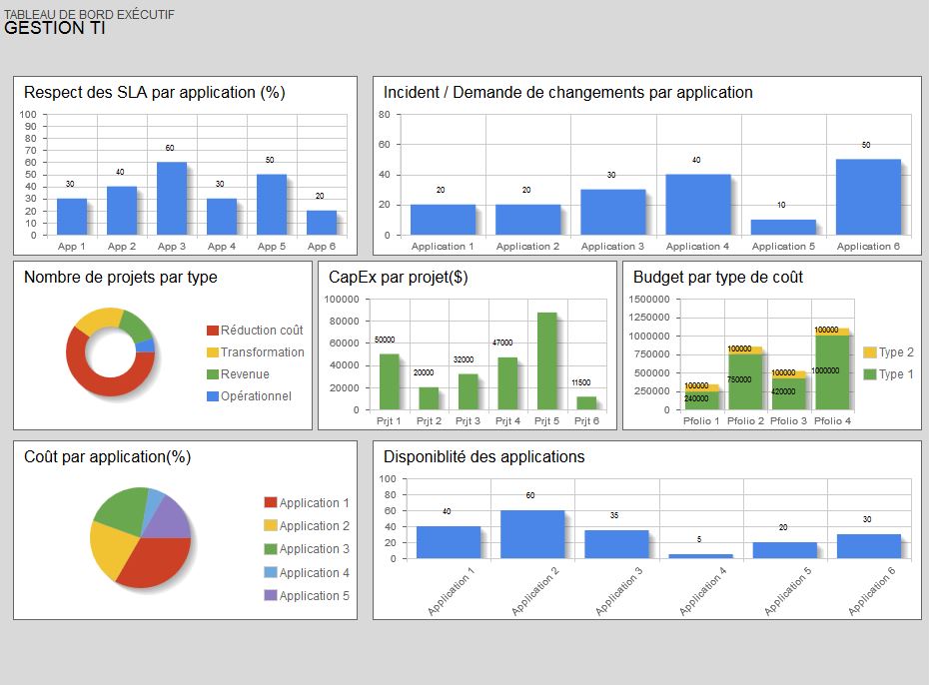
Task: Select the red Application 1 pie legend swatch
Action: [x=271, y=502]
